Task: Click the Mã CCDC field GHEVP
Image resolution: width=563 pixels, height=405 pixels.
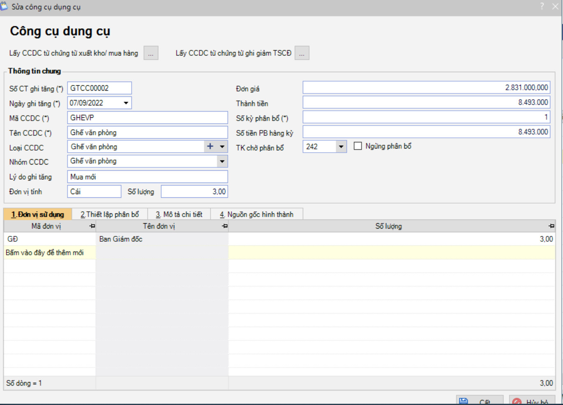Action: click(x=148, y=118)
